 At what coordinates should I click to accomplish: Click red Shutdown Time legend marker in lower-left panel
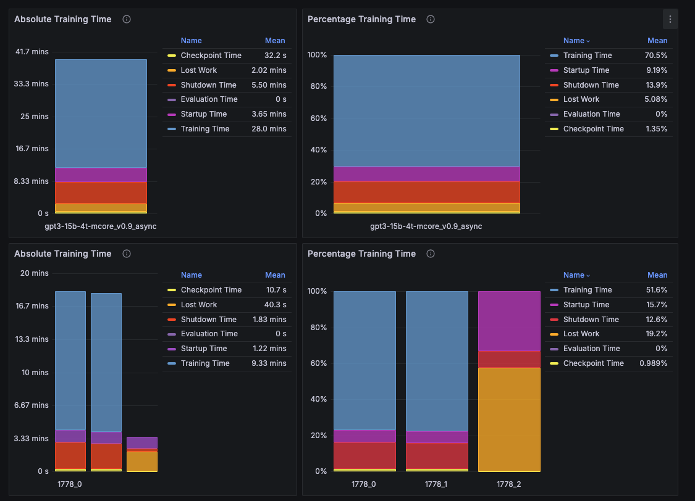(x=172, y=320)
